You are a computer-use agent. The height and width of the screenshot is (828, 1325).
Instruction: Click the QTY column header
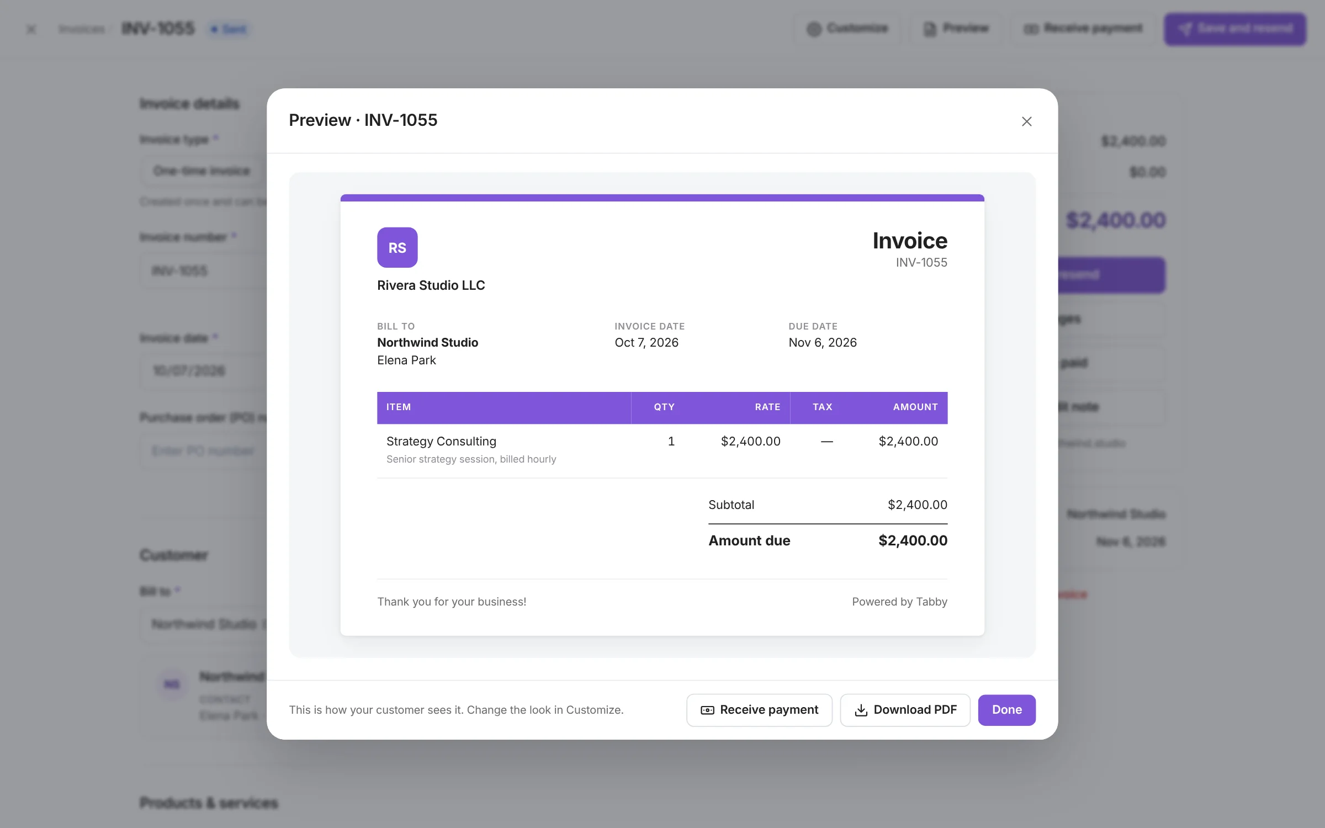(x=664, y=407)
